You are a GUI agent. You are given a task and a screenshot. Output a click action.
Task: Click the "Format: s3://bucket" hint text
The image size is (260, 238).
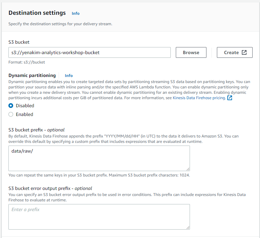pos(27,62)
